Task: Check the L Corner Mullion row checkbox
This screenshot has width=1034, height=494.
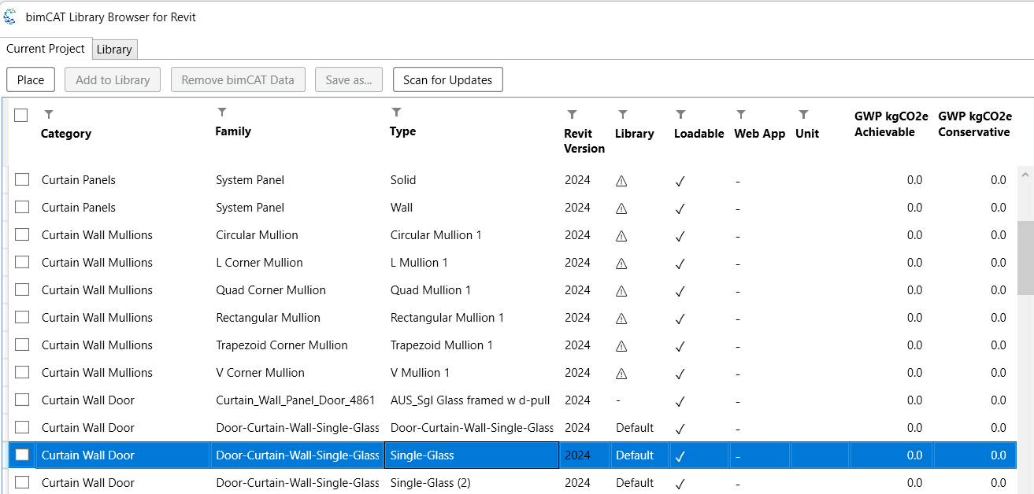Action: (22, 263)
